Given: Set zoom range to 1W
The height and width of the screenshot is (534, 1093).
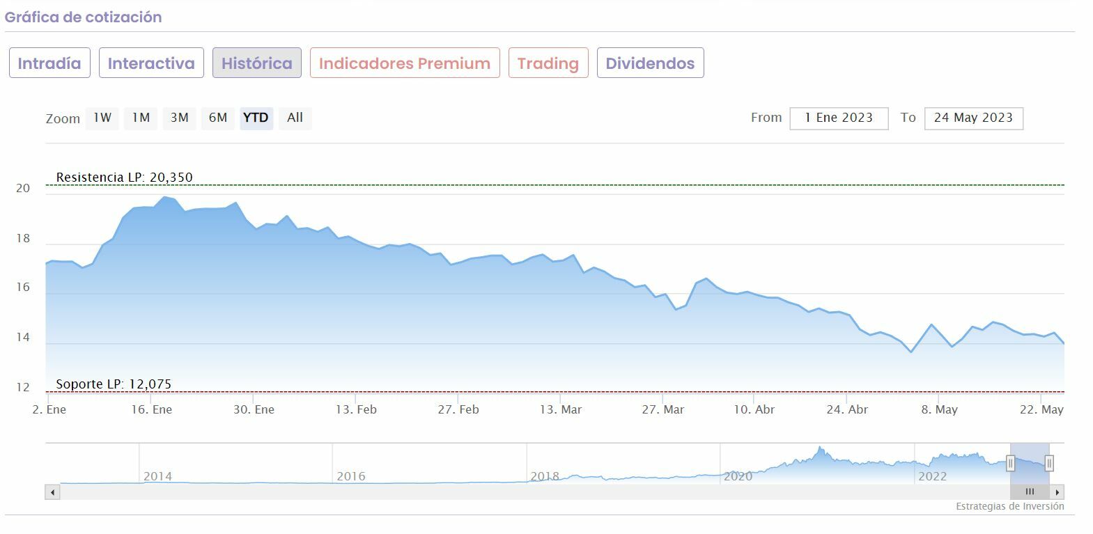Looking at the screenshot, I should click(x=102, y=118).
